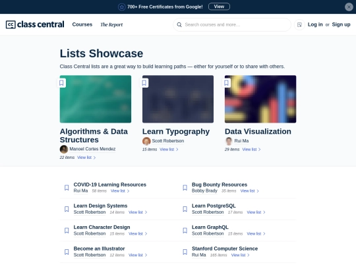The height and width of the screenshot is (267, 356).
Task: Open Learn Design Systems title
Action: pos(100,206)
